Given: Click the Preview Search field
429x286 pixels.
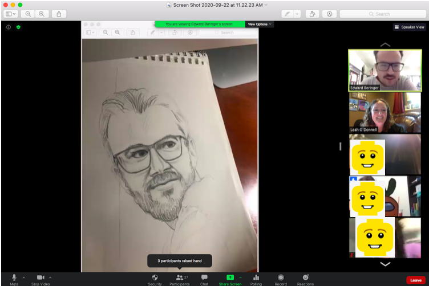Looking at the screenshot, I should point(383,14).
